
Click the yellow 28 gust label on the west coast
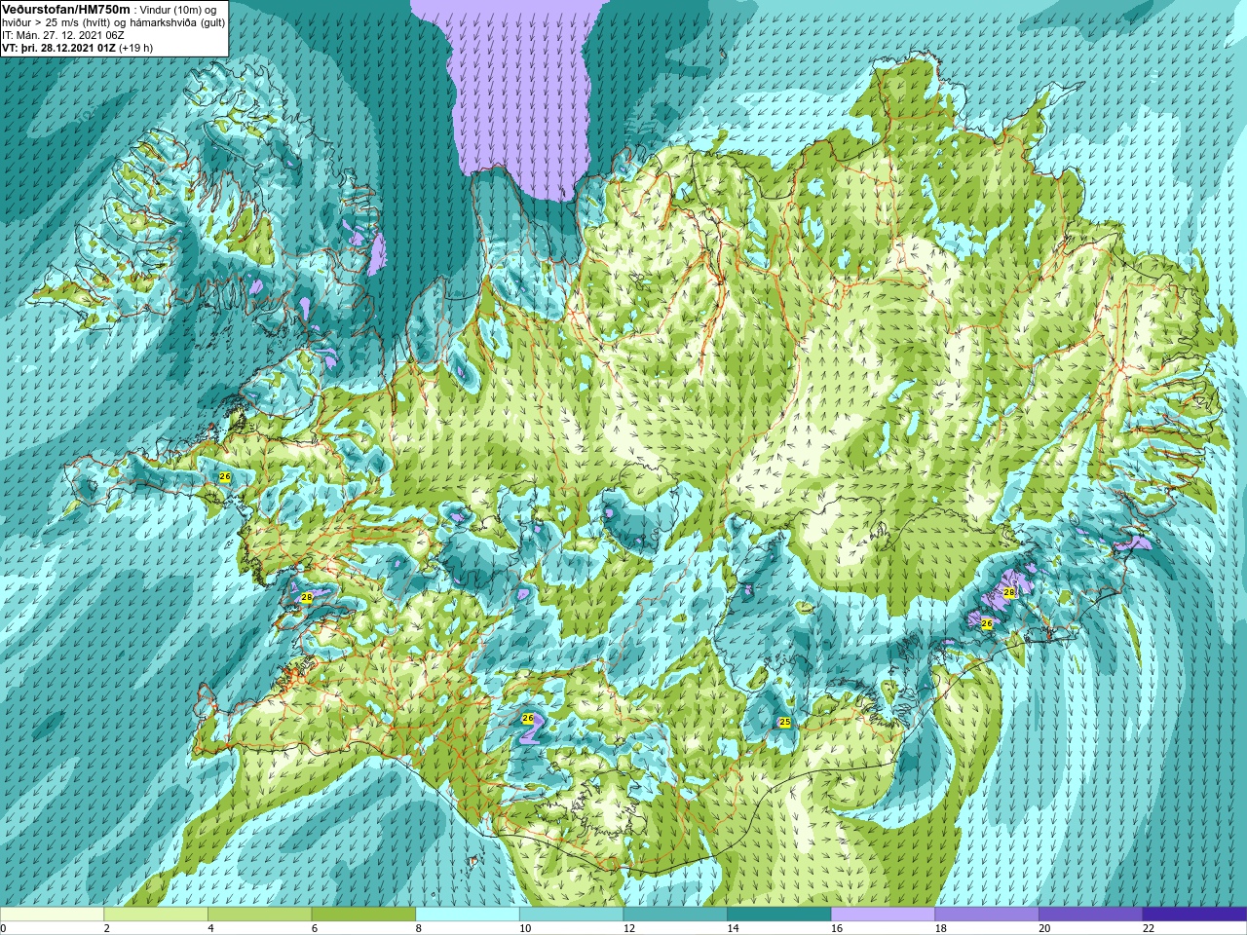point(306,597)
